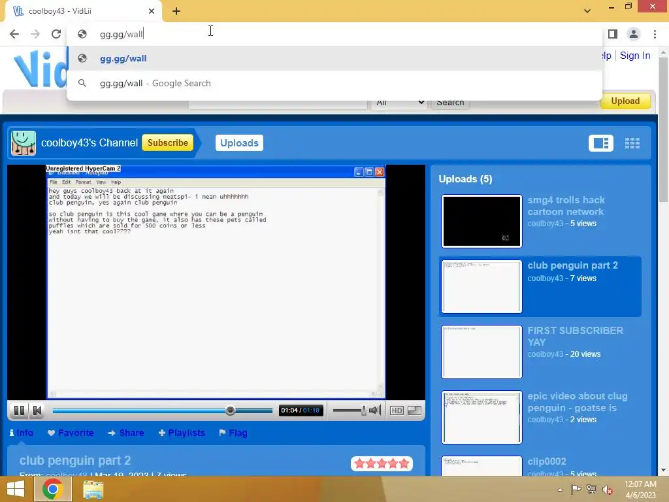Viewport: 669px width, 502px height.
Task: Click the Sign In link
Action: [635, 56]
